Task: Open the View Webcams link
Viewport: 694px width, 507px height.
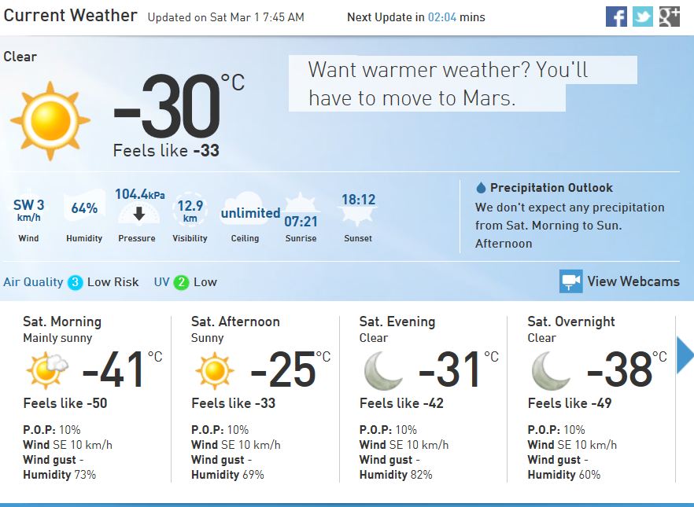Action: [633, 281]
